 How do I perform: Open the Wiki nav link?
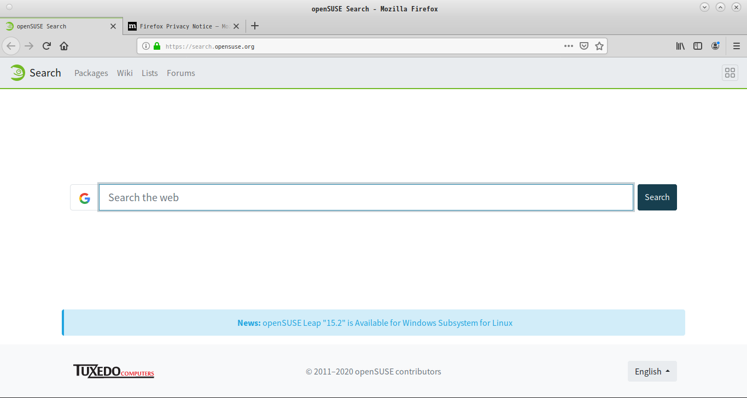(125, 73)
